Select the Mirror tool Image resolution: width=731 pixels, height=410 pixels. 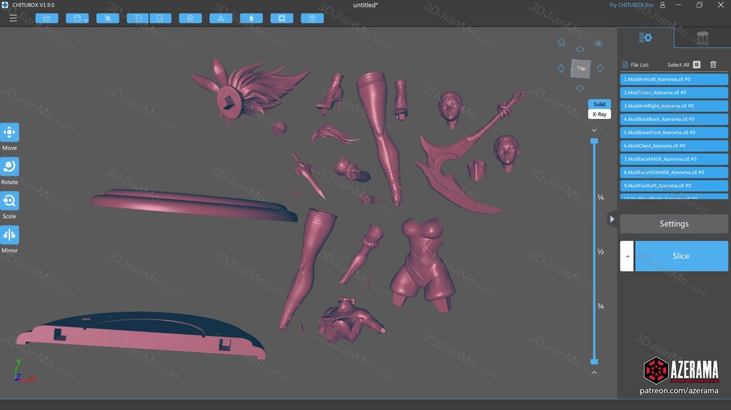[9, 235]
